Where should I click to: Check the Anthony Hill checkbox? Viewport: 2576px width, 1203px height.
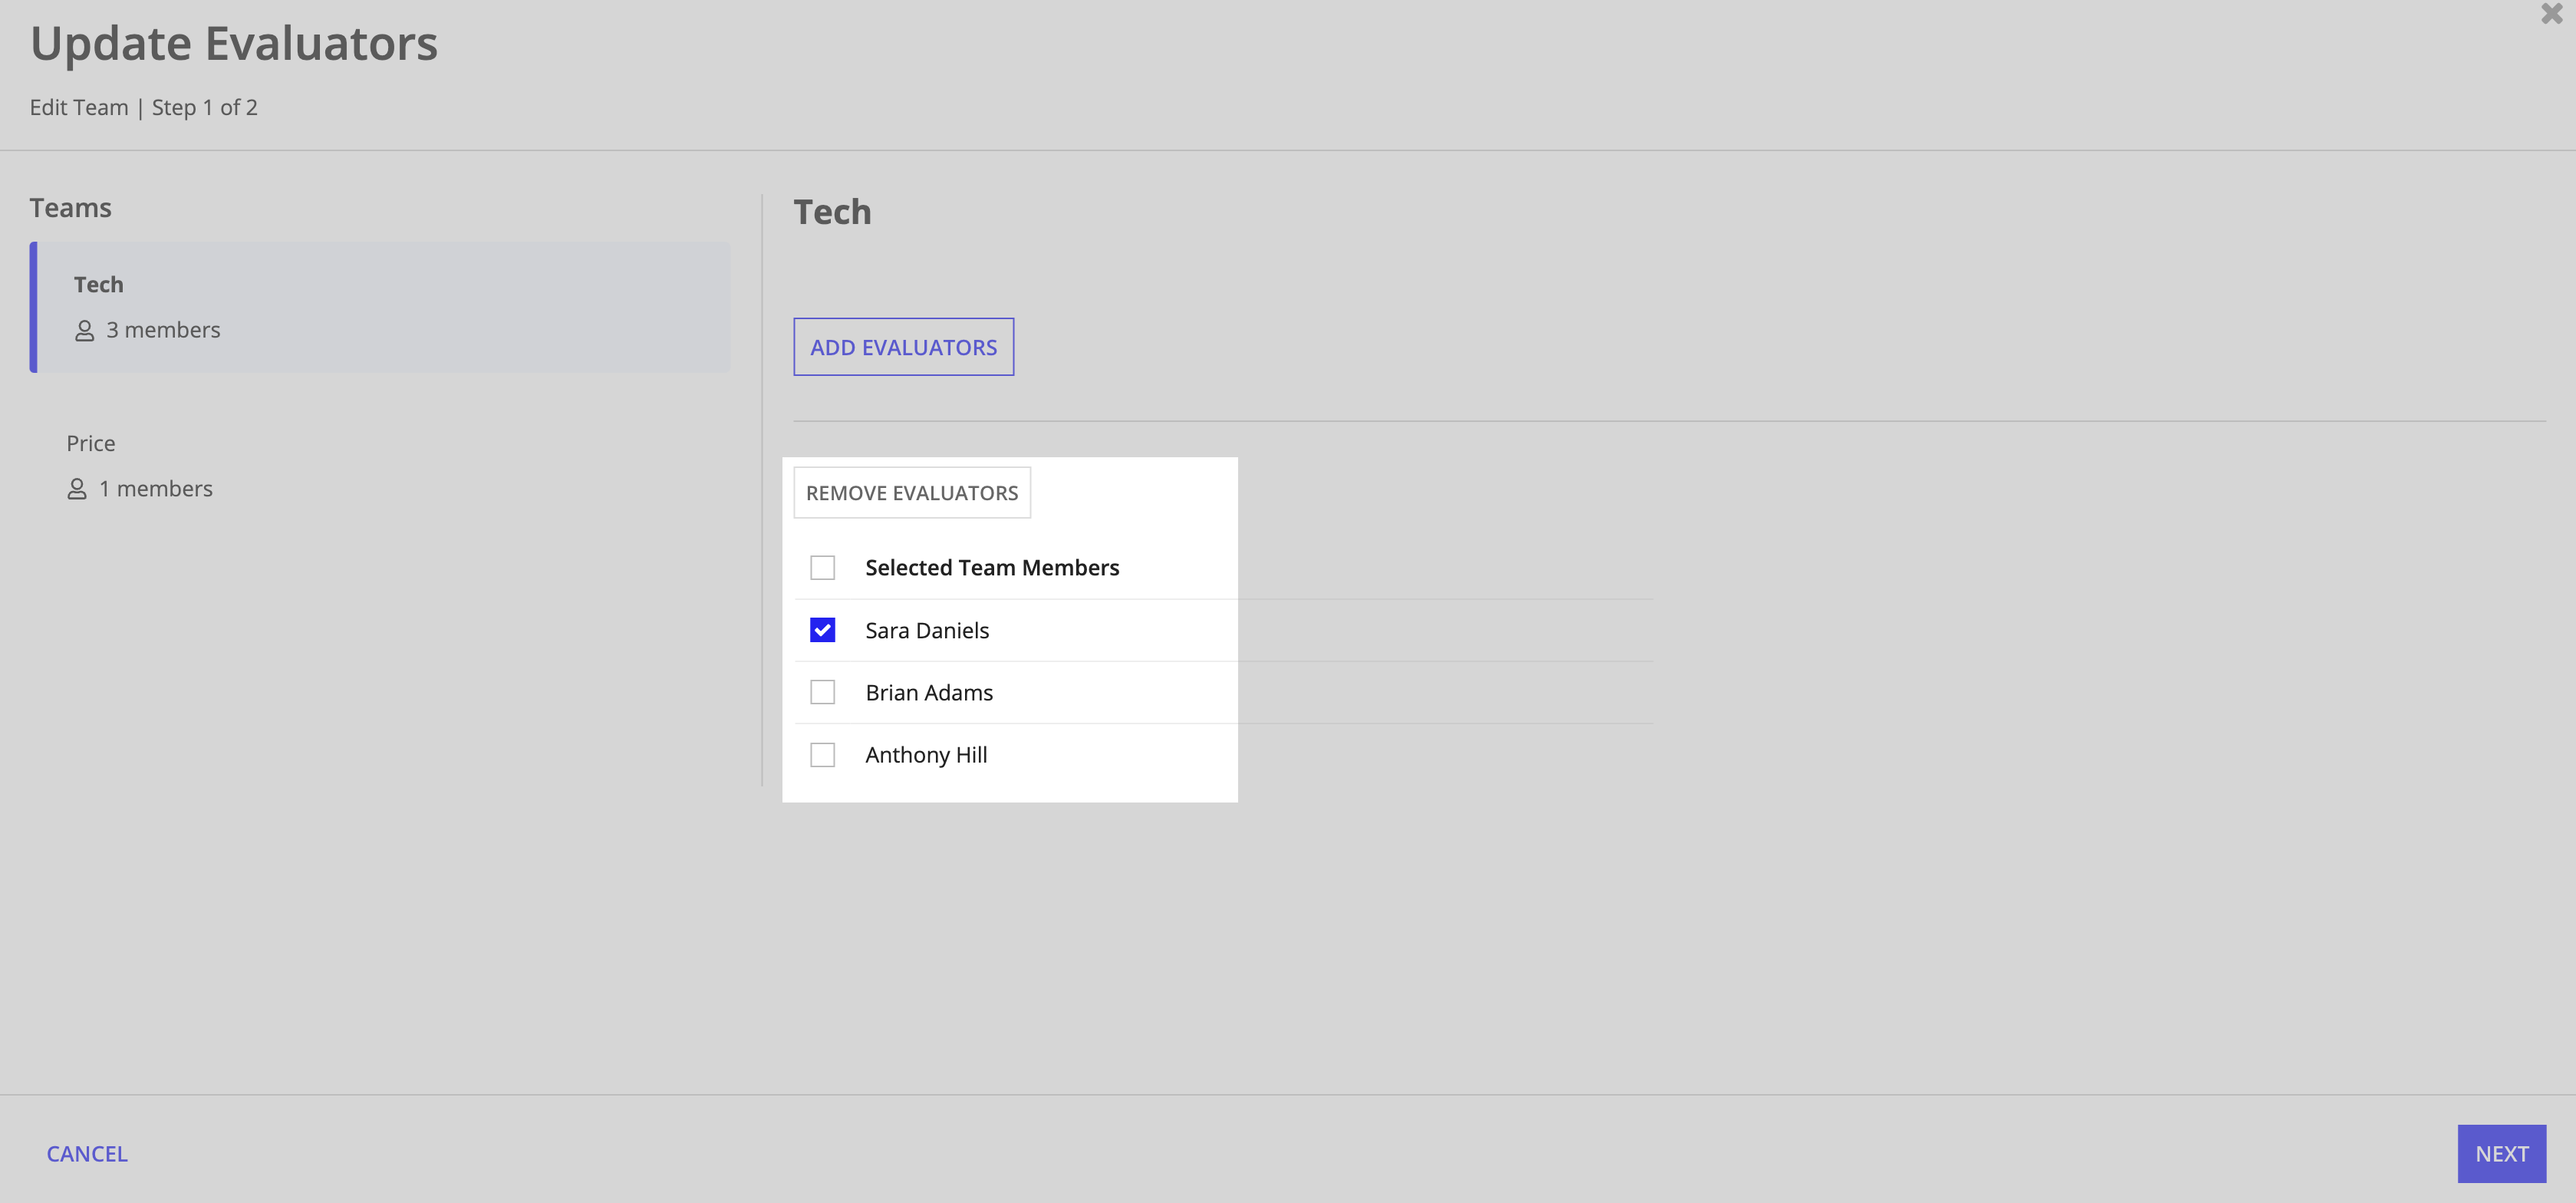822,755
